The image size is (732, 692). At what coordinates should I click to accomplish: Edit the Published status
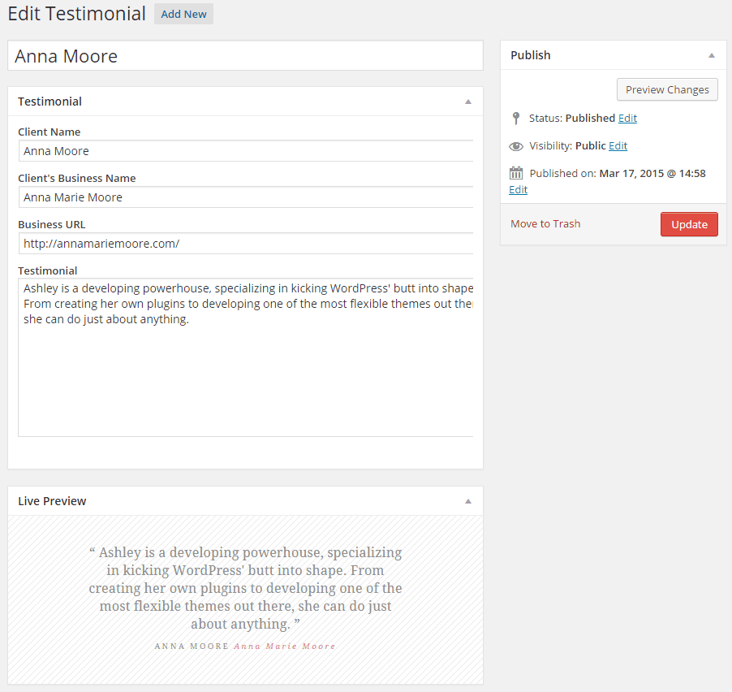[627, 119]
